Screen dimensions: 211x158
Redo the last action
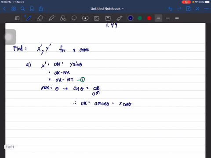point(179,9)
